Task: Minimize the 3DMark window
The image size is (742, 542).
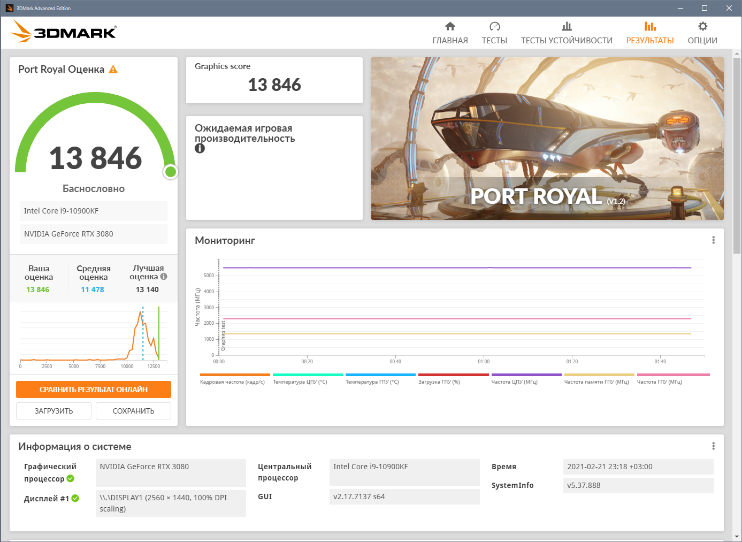Action: tap(680, 8)
